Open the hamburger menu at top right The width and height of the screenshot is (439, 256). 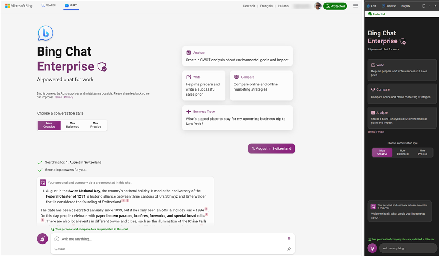356,6
